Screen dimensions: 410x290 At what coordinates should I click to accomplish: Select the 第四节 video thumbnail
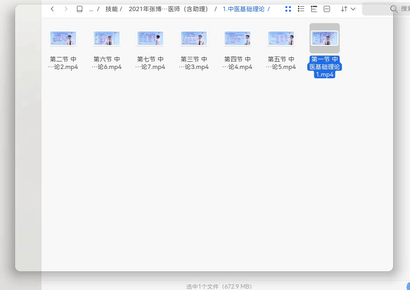coord(237,38)
